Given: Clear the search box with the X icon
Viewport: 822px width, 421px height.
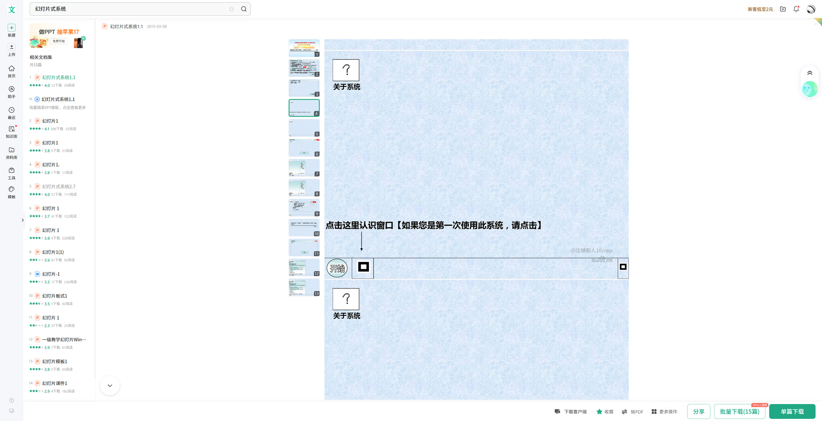Looking at the screenshot, I should click(x=232, y=9).
